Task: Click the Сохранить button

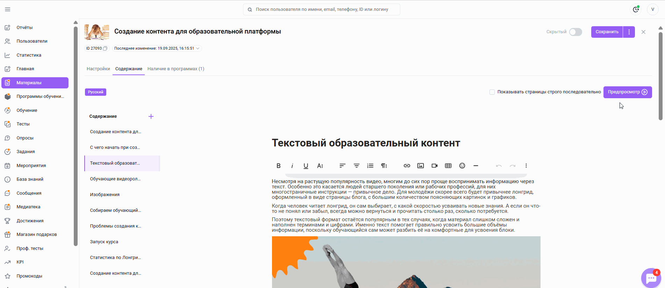Action: [607, 32]
